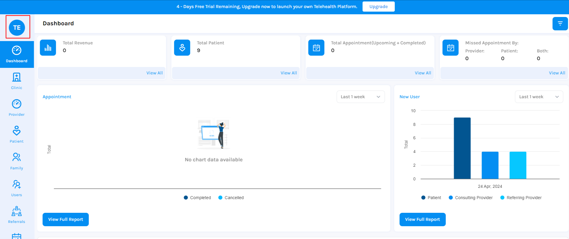Toggle Completed series in Appointment legend
Viewport: 569px width, 239px height.
point(197,198)
